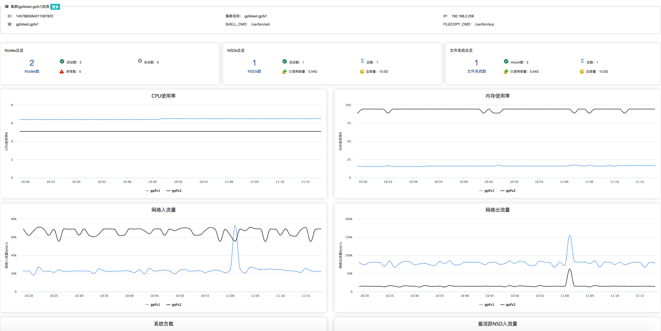Click the cluster ID value 1457685084011067823
661x331 pixels.
(x=35, y=16)
